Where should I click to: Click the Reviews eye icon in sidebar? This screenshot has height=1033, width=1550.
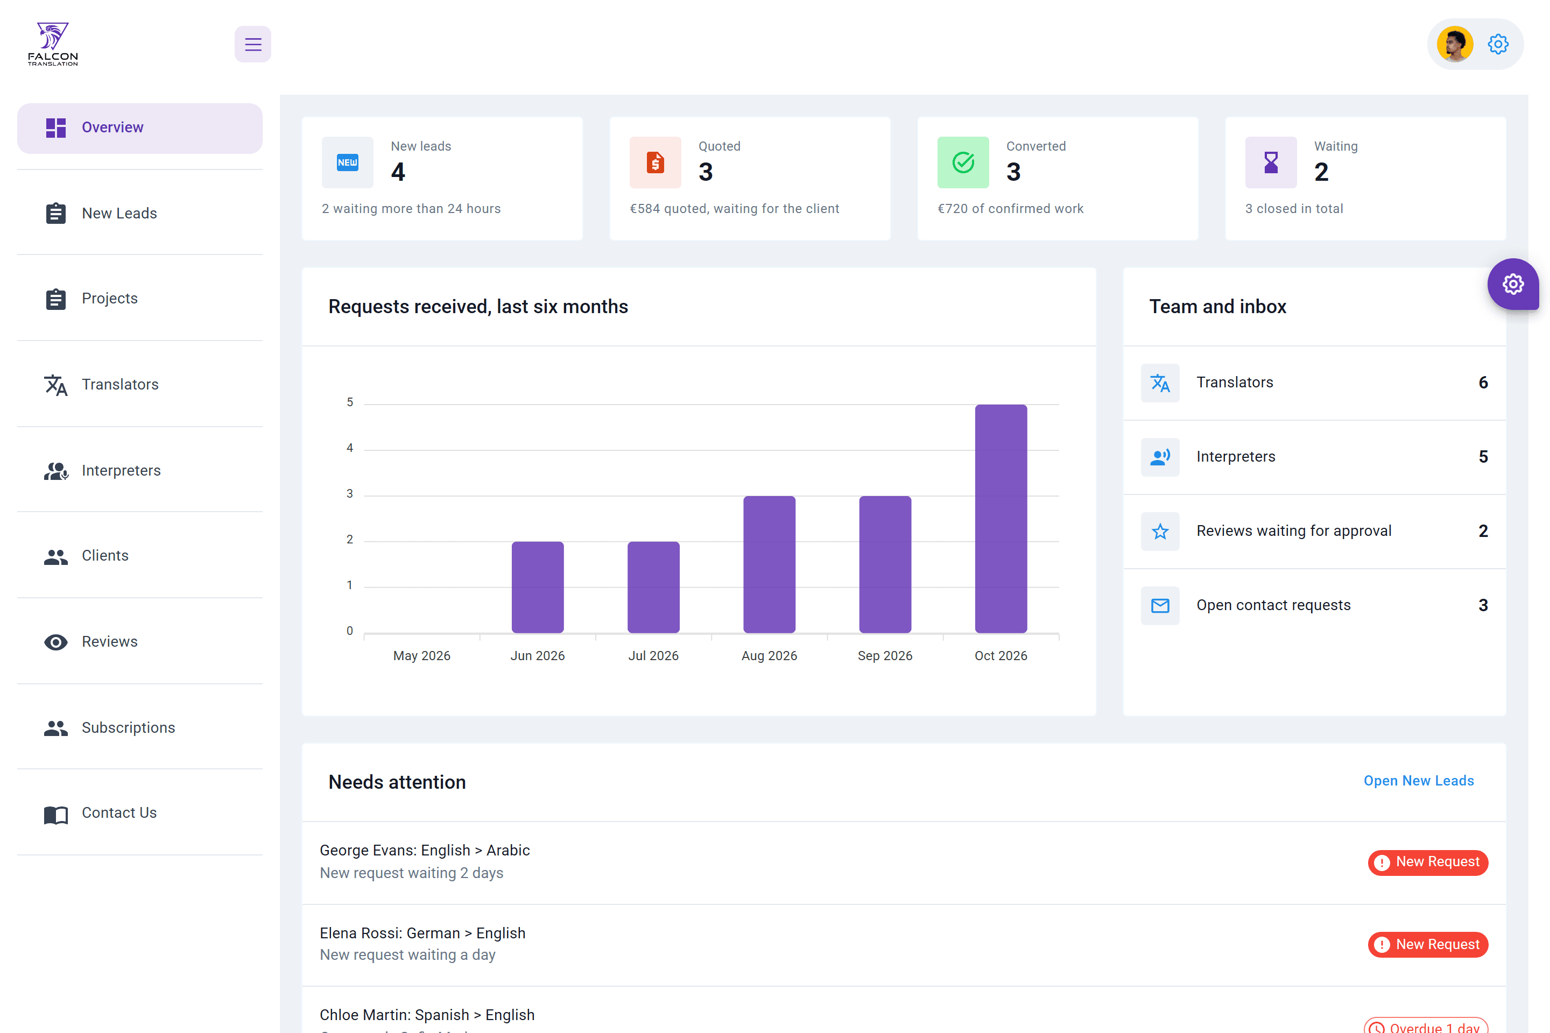[x=56, y=642]
